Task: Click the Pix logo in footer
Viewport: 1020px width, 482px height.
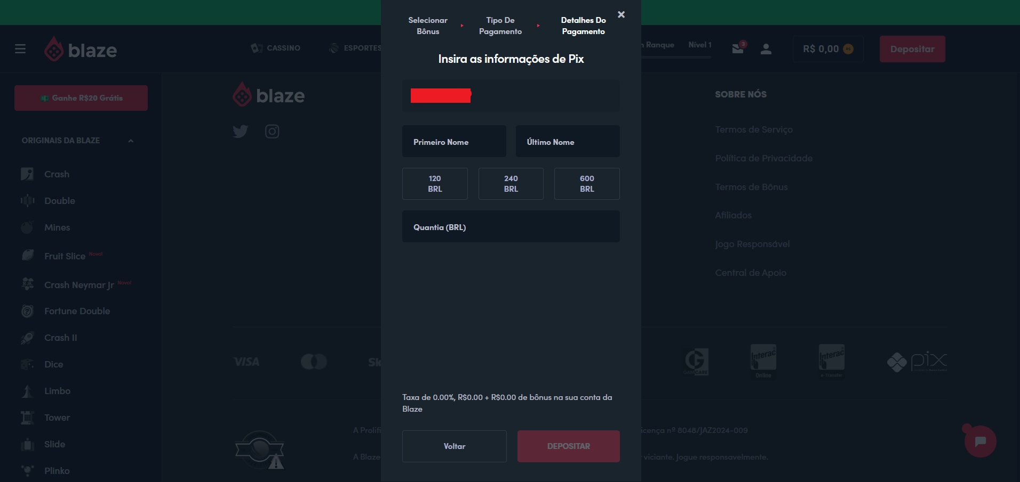Action: 917,362
